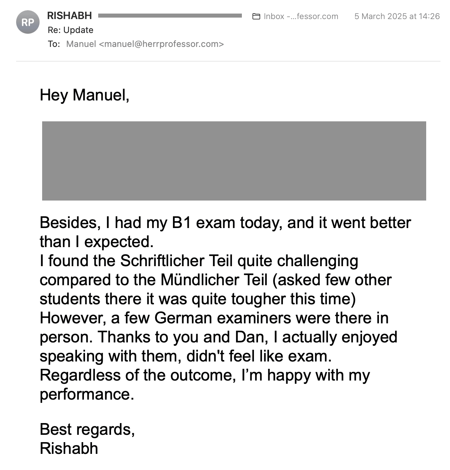The height and width of the screenshot is (470, 450).
Task: Click the 5 March 2025 timestamp
Action: click(397, 16)
